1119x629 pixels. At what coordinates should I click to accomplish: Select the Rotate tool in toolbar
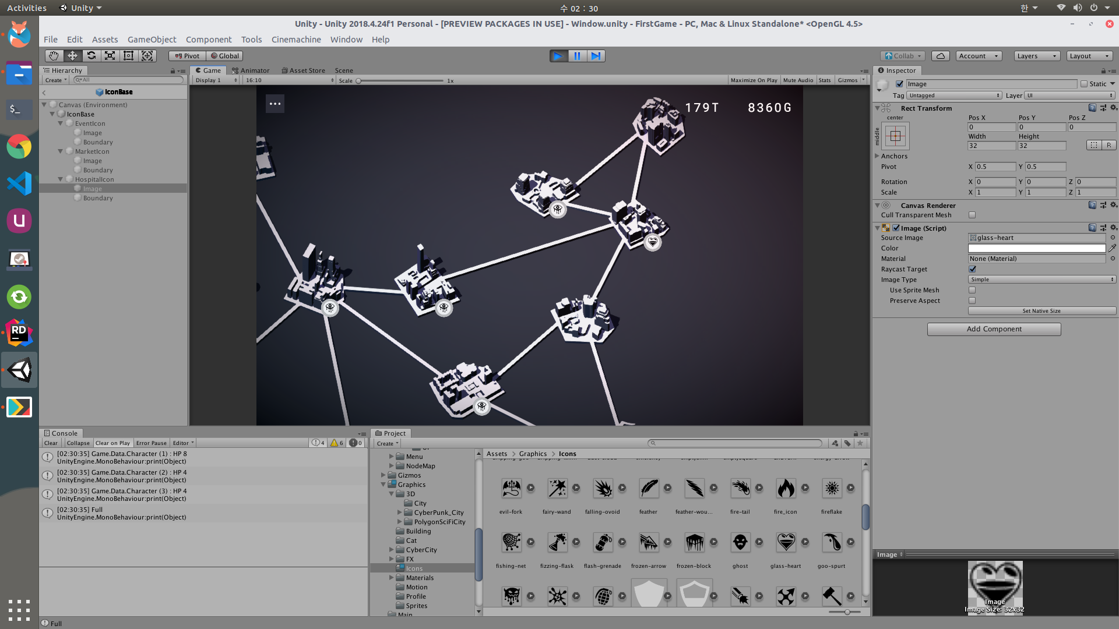[91, 56]
